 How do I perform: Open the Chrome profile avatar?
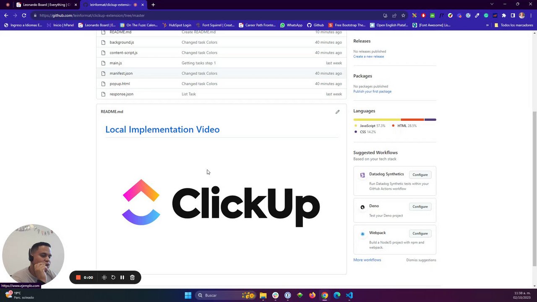click(522, 16)
